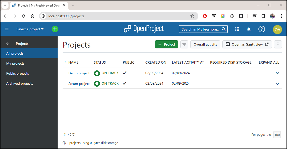Click the search magnifier icon
This screenshot has height=149, width=287.
click(x=224, y=29)
